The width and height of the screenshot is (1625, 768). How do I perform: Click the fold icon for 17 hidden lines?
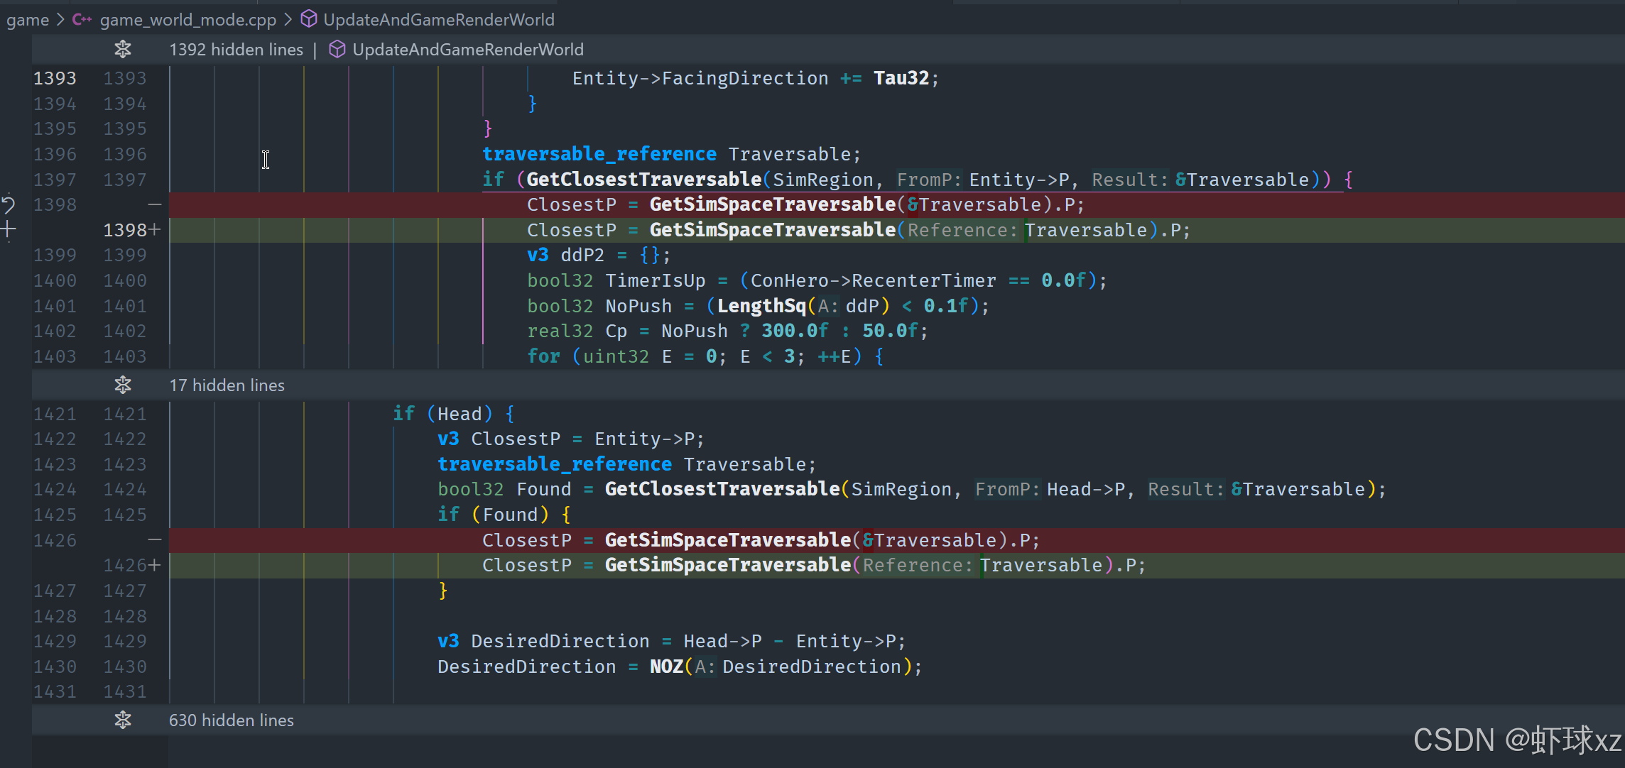click(123, 385)
